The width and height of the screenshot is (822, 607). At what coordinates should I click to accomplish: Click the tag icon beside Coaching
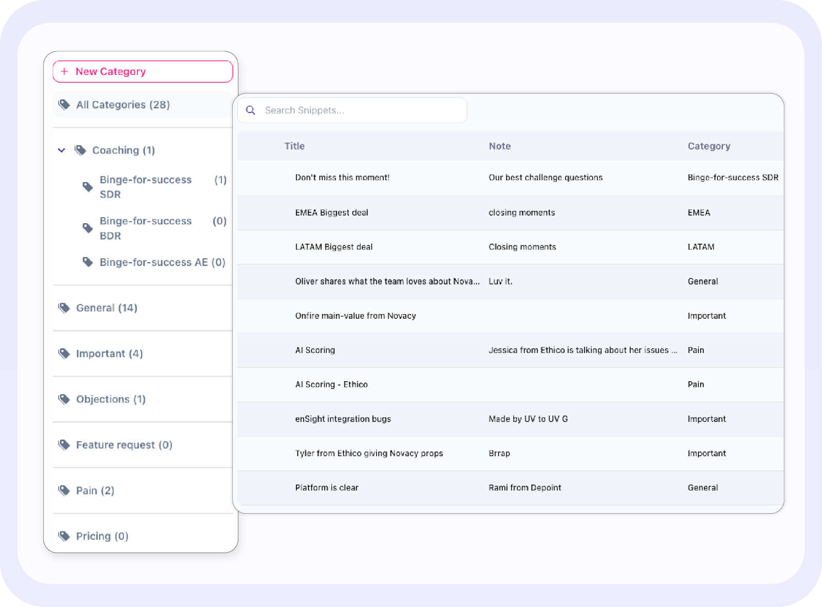[80, 150]
